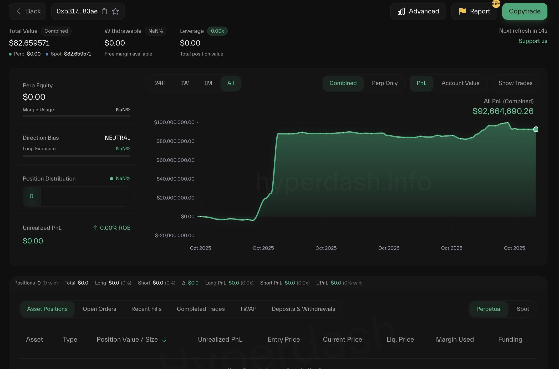Click the Back arrow icon
Screen dimensions: 559x369
pos(18,11)
